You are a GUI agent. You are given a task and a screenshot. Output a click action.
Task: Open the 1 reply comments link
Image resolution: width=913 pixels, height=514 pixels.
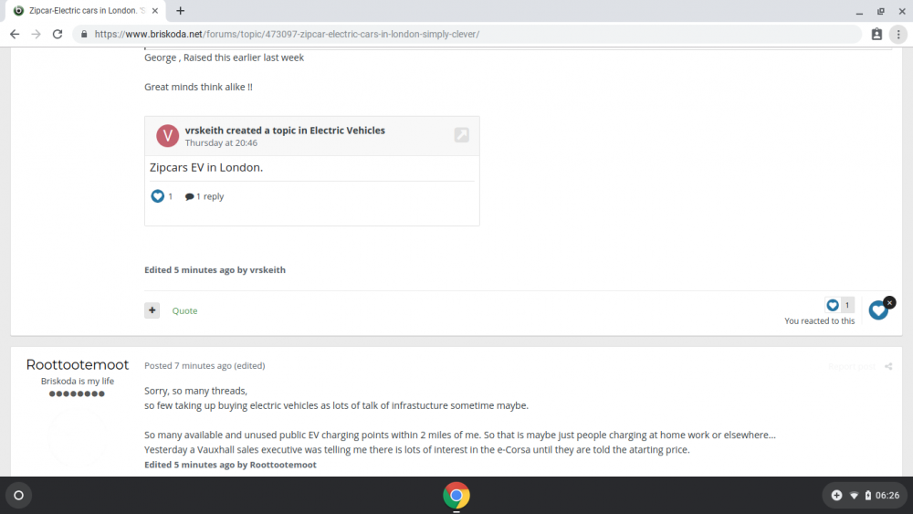pyautogui.click(x=204, y=197)
